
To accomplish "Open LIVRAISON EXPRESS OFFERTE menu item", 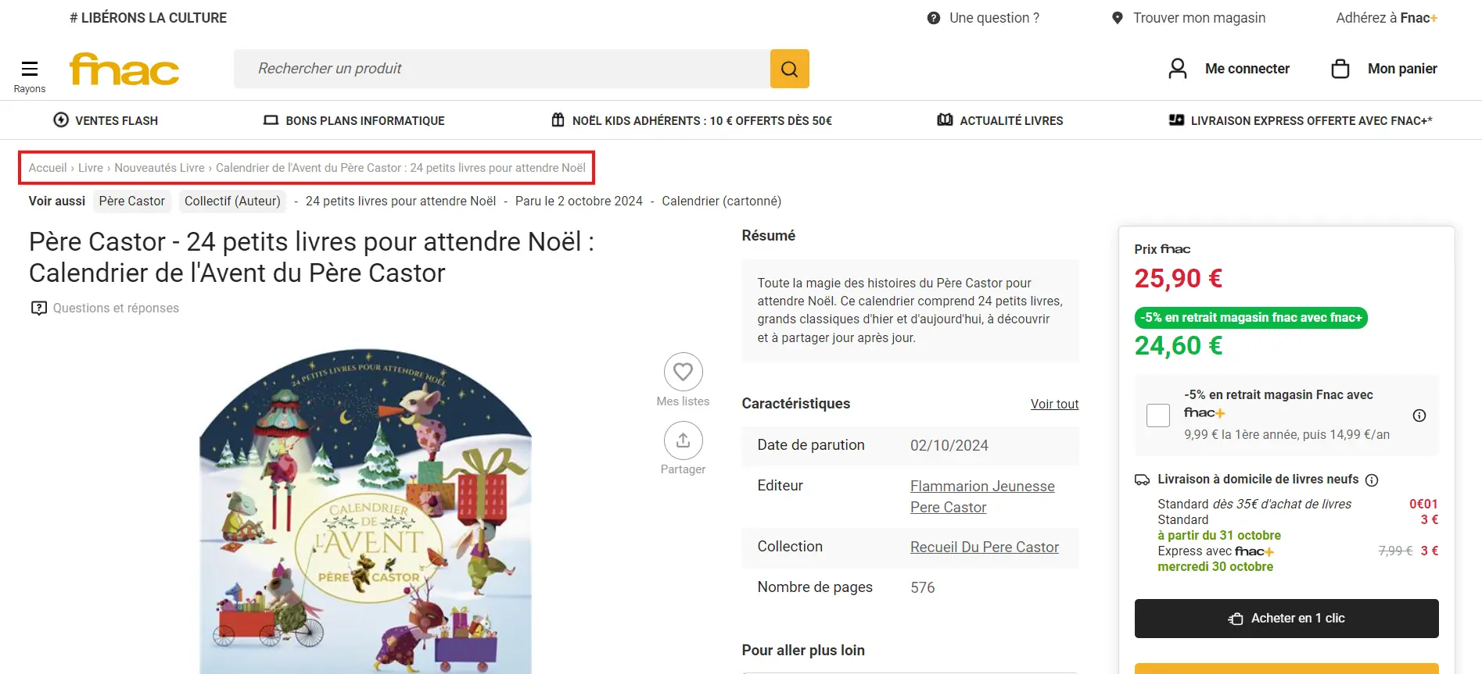I will tap(1301, 120).
